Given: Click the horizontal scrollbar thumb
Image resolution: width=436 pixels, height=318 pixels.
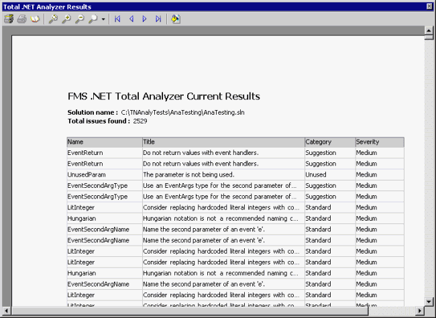Looking at the screenshot, I should (190, 311).
